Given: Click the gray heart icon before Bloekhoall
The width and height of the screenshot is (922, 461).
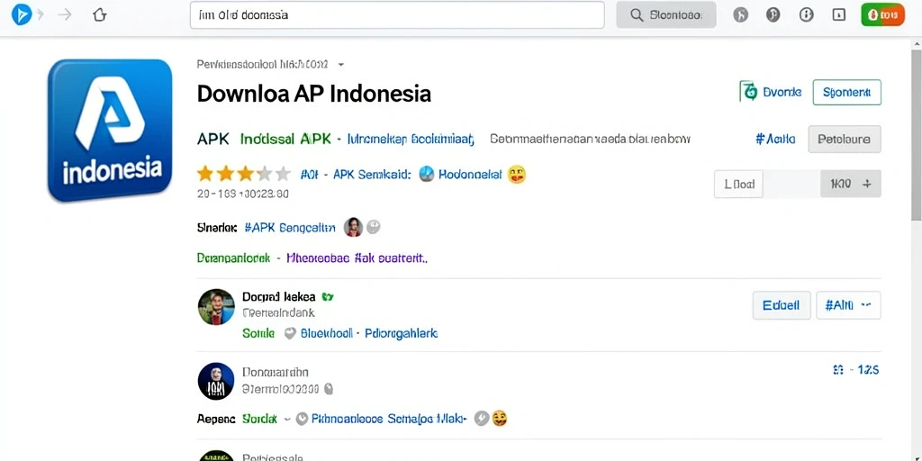Looking at the screenshot, I should click(290, 333).
